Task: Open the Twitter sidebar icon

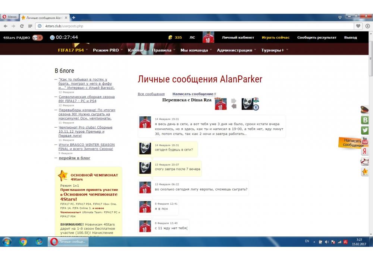Action: [x=365, y=130]
